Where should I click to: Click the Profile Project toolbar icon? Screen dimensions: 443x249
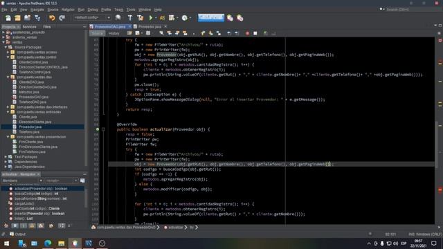185,18
